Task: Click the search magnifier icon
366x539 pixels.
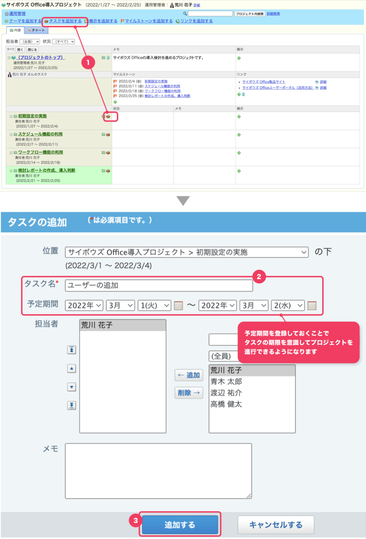Action: click(185, 14)
